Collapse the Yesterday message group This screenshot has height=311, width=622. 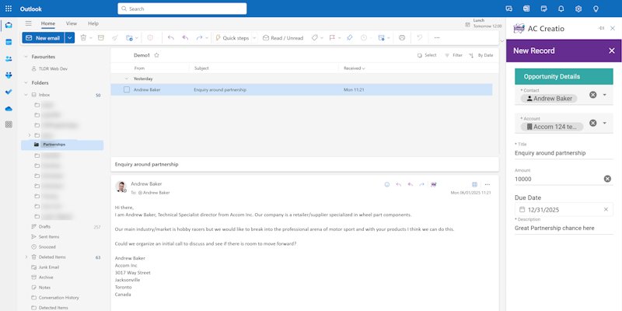[x=128, y=79]
